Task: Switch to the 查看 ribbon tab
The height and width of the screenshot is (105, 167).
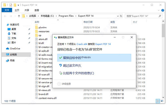Action: 37,10
